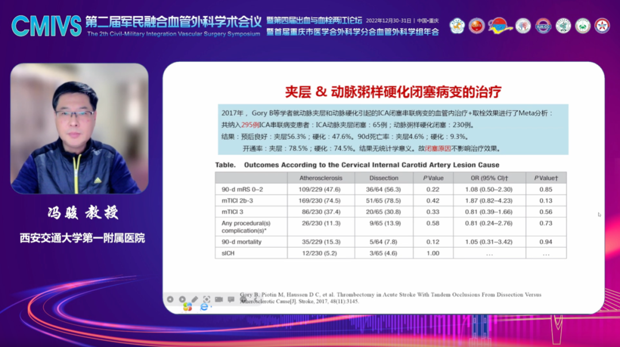Click cell '35/229 (15.3)'
Viewport: 620px width, 347px height.
coord(321,242)
